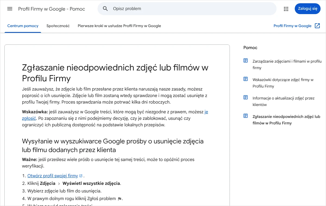Click the article icon next to Informacje o aktualizacji zdjęć
The height and width of the screenshot is (206, 326).
click(x=246, y=97)
